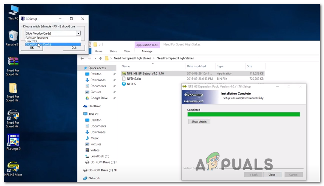
Task: Open the Home ribbon tab
Action: click(99, 51)
